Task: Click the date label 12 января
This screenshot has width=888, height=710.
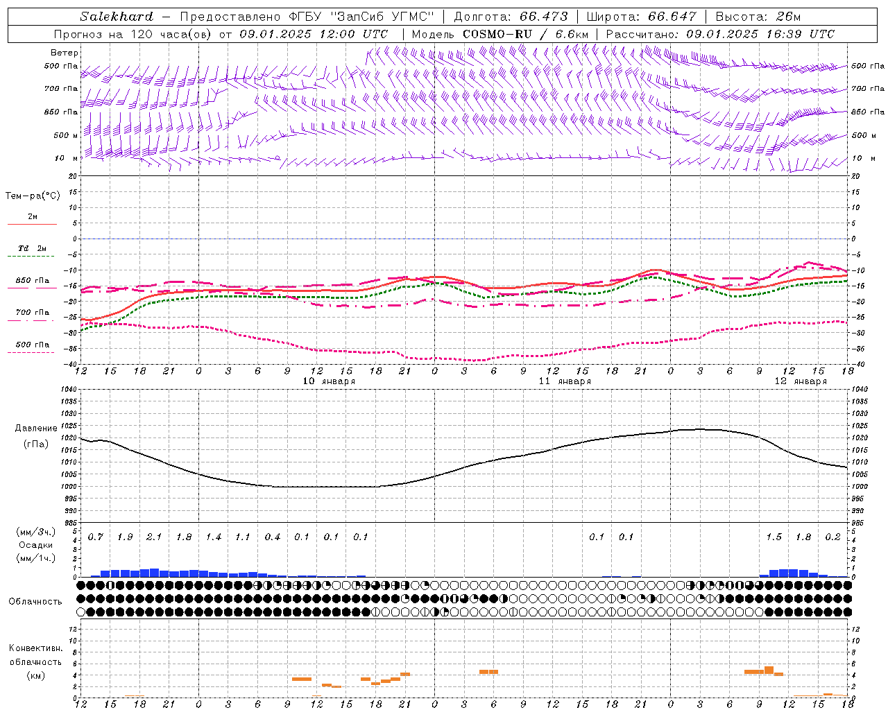Action: (x=801, y=381)
